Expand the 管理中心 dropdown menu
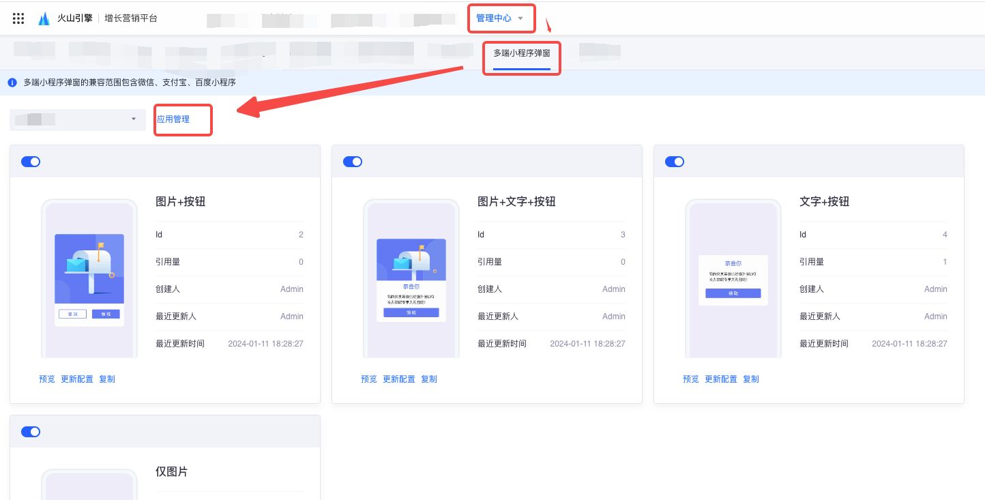The height and width of the screenshot is (500, 985). pyautogui.click(x=501, y=18)
